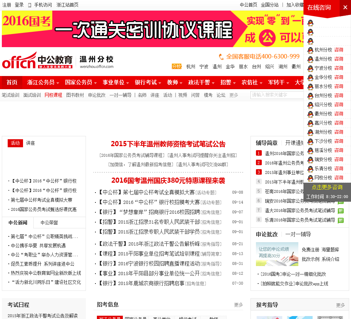Open the 一对一辅导 tab beside 申论批改
The width and height of the screenshot is (351, 319).
298,235
